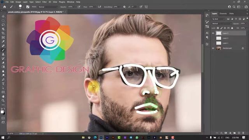Image resolution: width=249 pixels, height=140 pixels.
Task: Toggle lock all padlock icon
Action: 232,28
